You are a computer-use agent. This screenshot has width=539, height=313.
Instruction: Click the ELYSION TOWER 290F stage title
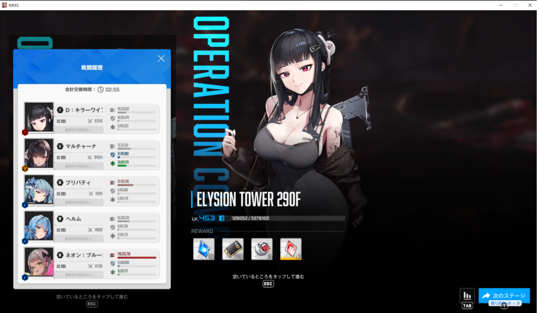pos(248,199)
